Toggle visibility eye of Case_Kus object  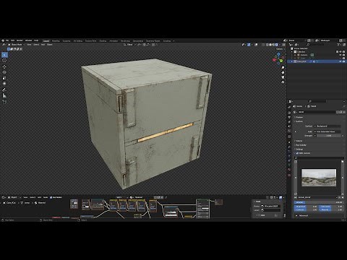(340, 61)
